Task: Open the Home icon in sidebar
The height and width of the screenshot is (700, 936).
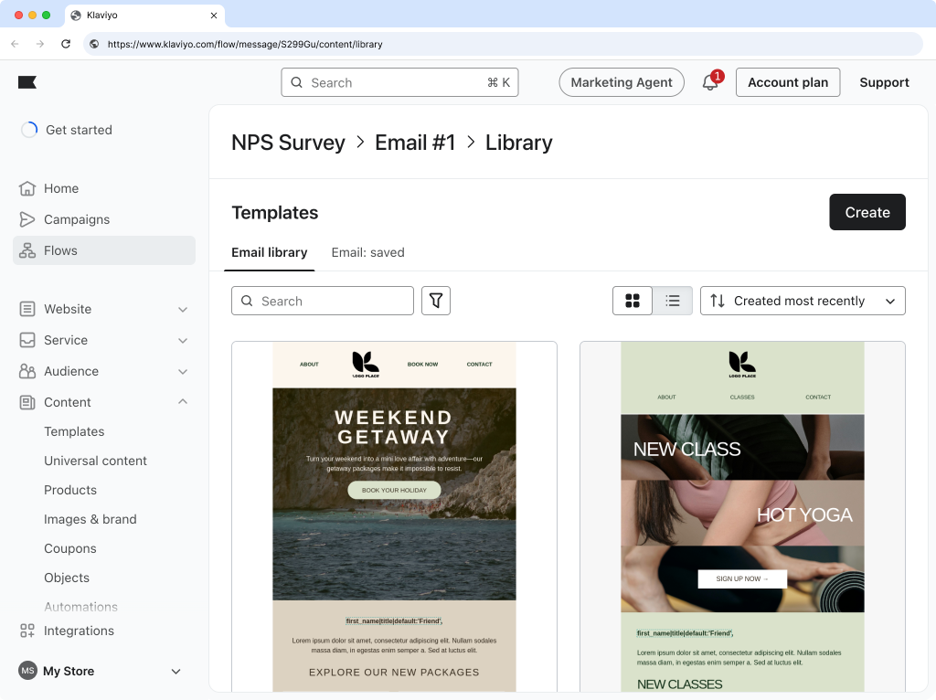Action: [x=27, y=188]
